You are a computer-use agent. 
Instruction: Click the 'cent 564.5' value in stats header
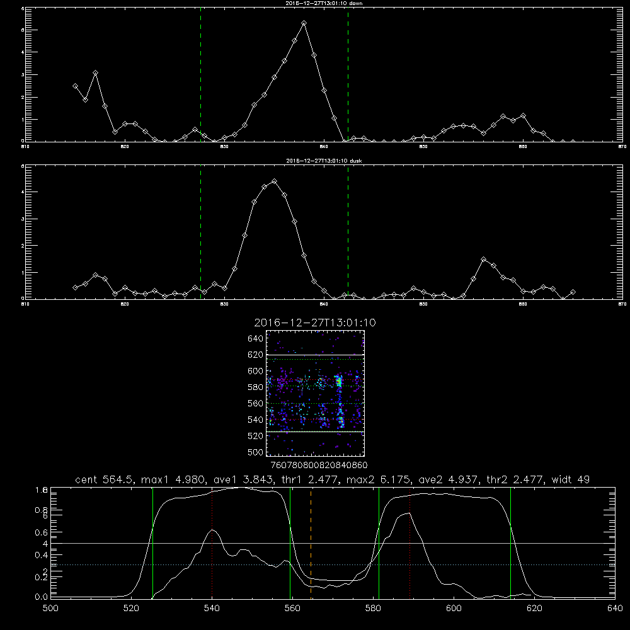click(104, 479)
